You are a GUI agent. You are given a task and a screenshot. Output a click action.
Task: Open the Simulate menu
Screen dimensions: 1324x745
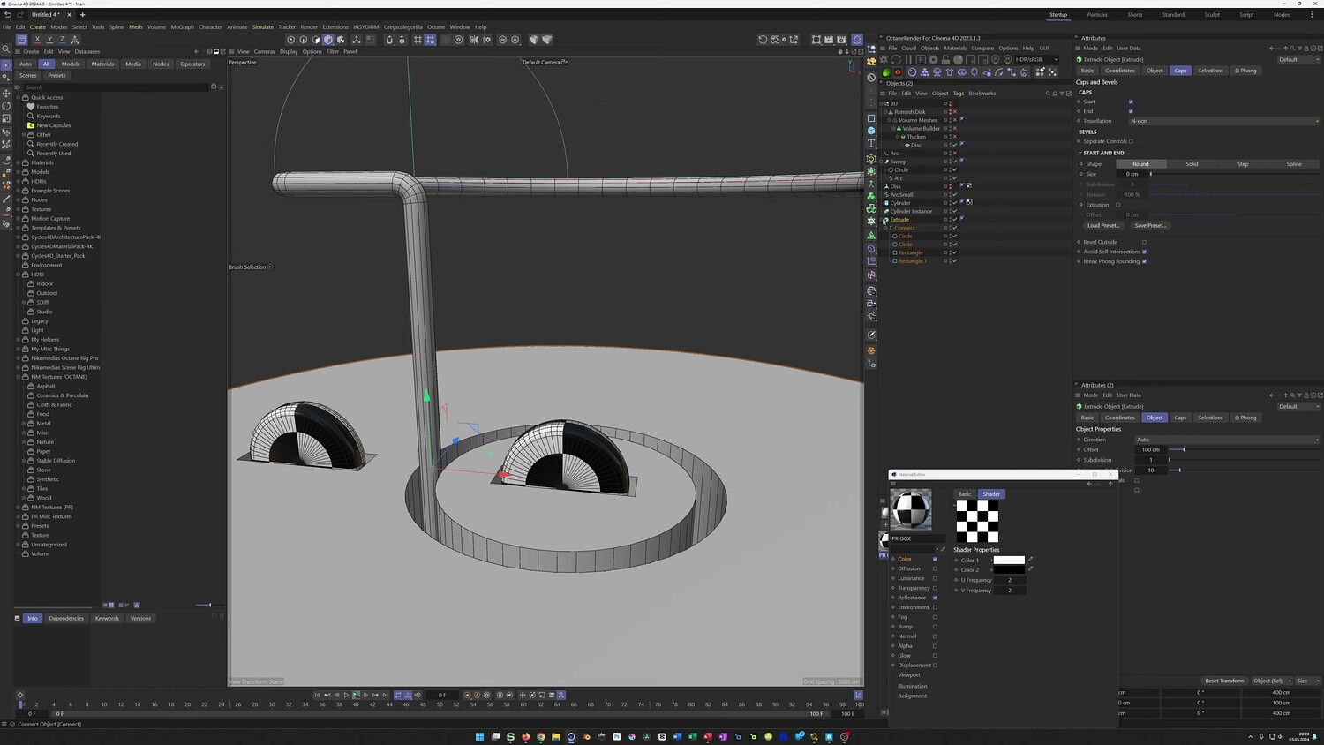click(263, 27)
